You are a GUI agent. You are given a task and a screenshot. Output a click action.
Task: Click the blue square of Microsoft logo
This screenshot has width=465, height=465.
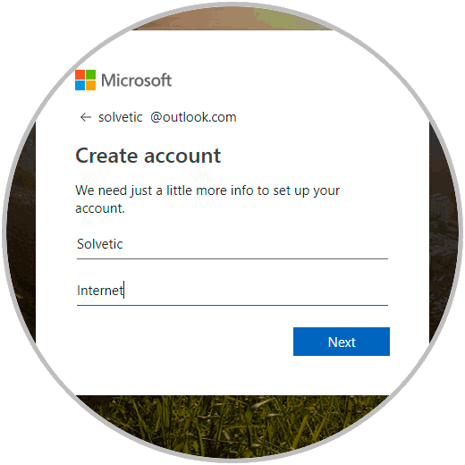tap(80, 85)
